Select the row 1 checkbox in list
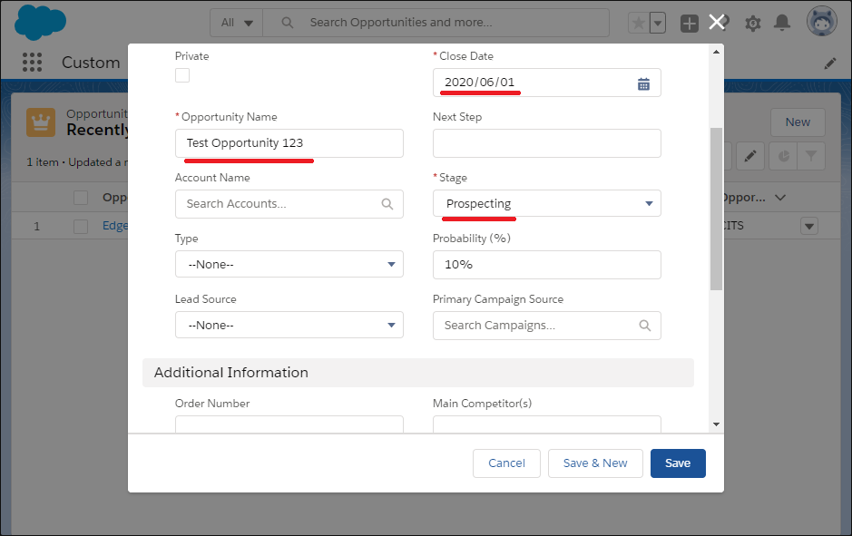Image resolution: width=852 pixels, height=536 pixels. (81, 226)
